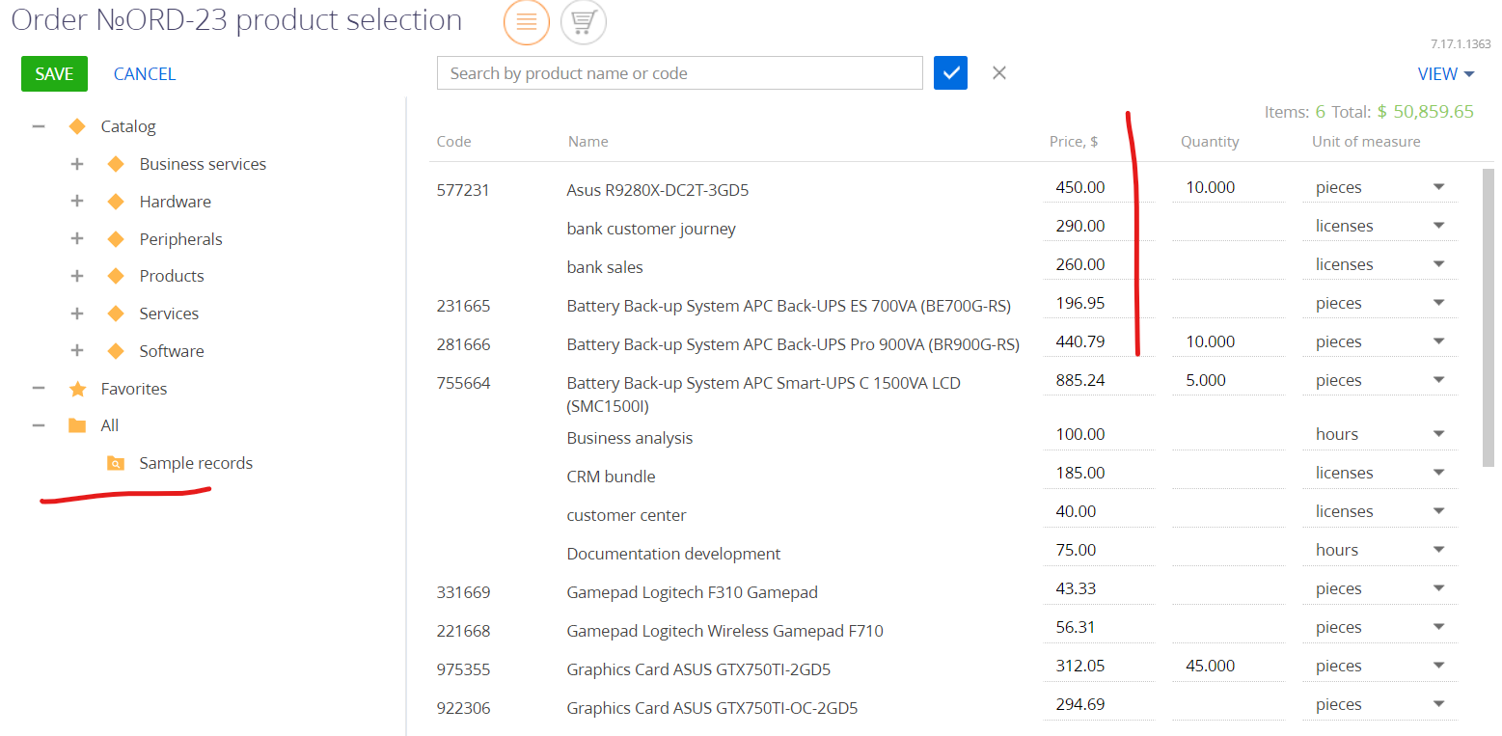This screenshot has height=736, width=1502.
Task: Switch to the list view icon
Action: (526, 22)
